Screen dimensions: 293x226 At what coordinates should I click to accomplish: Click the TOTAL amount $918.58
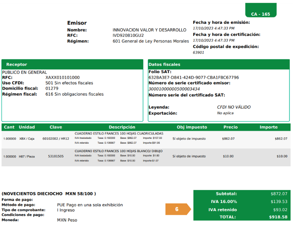pos(279,217)
